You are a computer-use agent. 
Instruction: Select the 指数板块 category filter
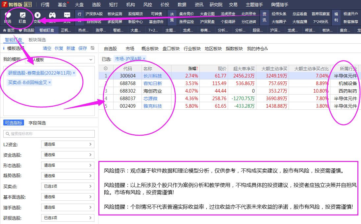click(234, 49)
